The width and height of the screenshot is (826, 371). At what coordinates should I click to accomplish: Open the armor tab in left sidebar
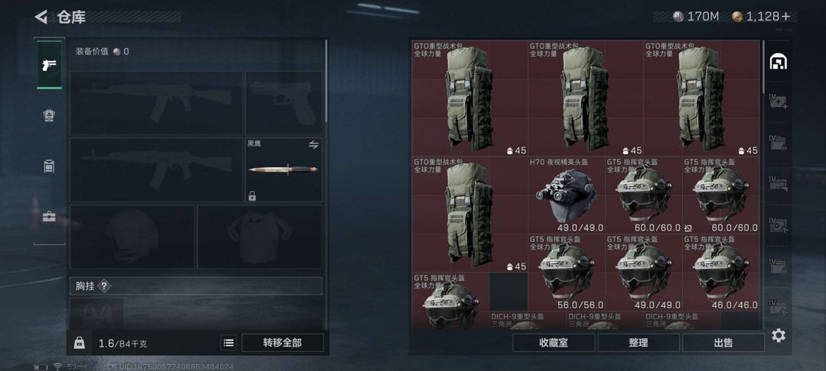pos(50,115)
